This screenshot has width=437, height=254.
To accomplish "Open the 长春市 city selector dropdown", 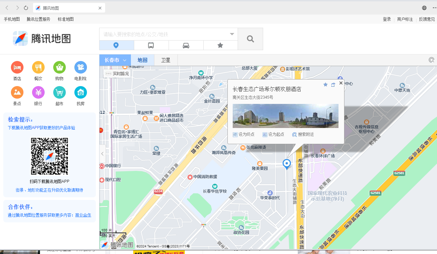I will click(x=115, y=60).
